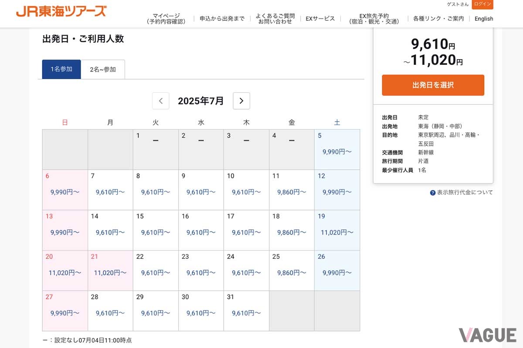Open EX旅先予約 (宿泊・観光・交通) menu
Viewport: 523px width, 348px height.
374,18
